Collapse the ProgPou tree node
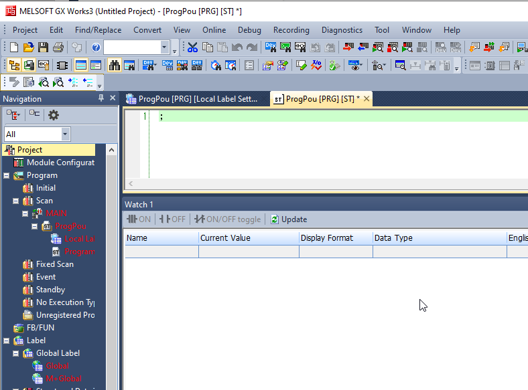 35,226
